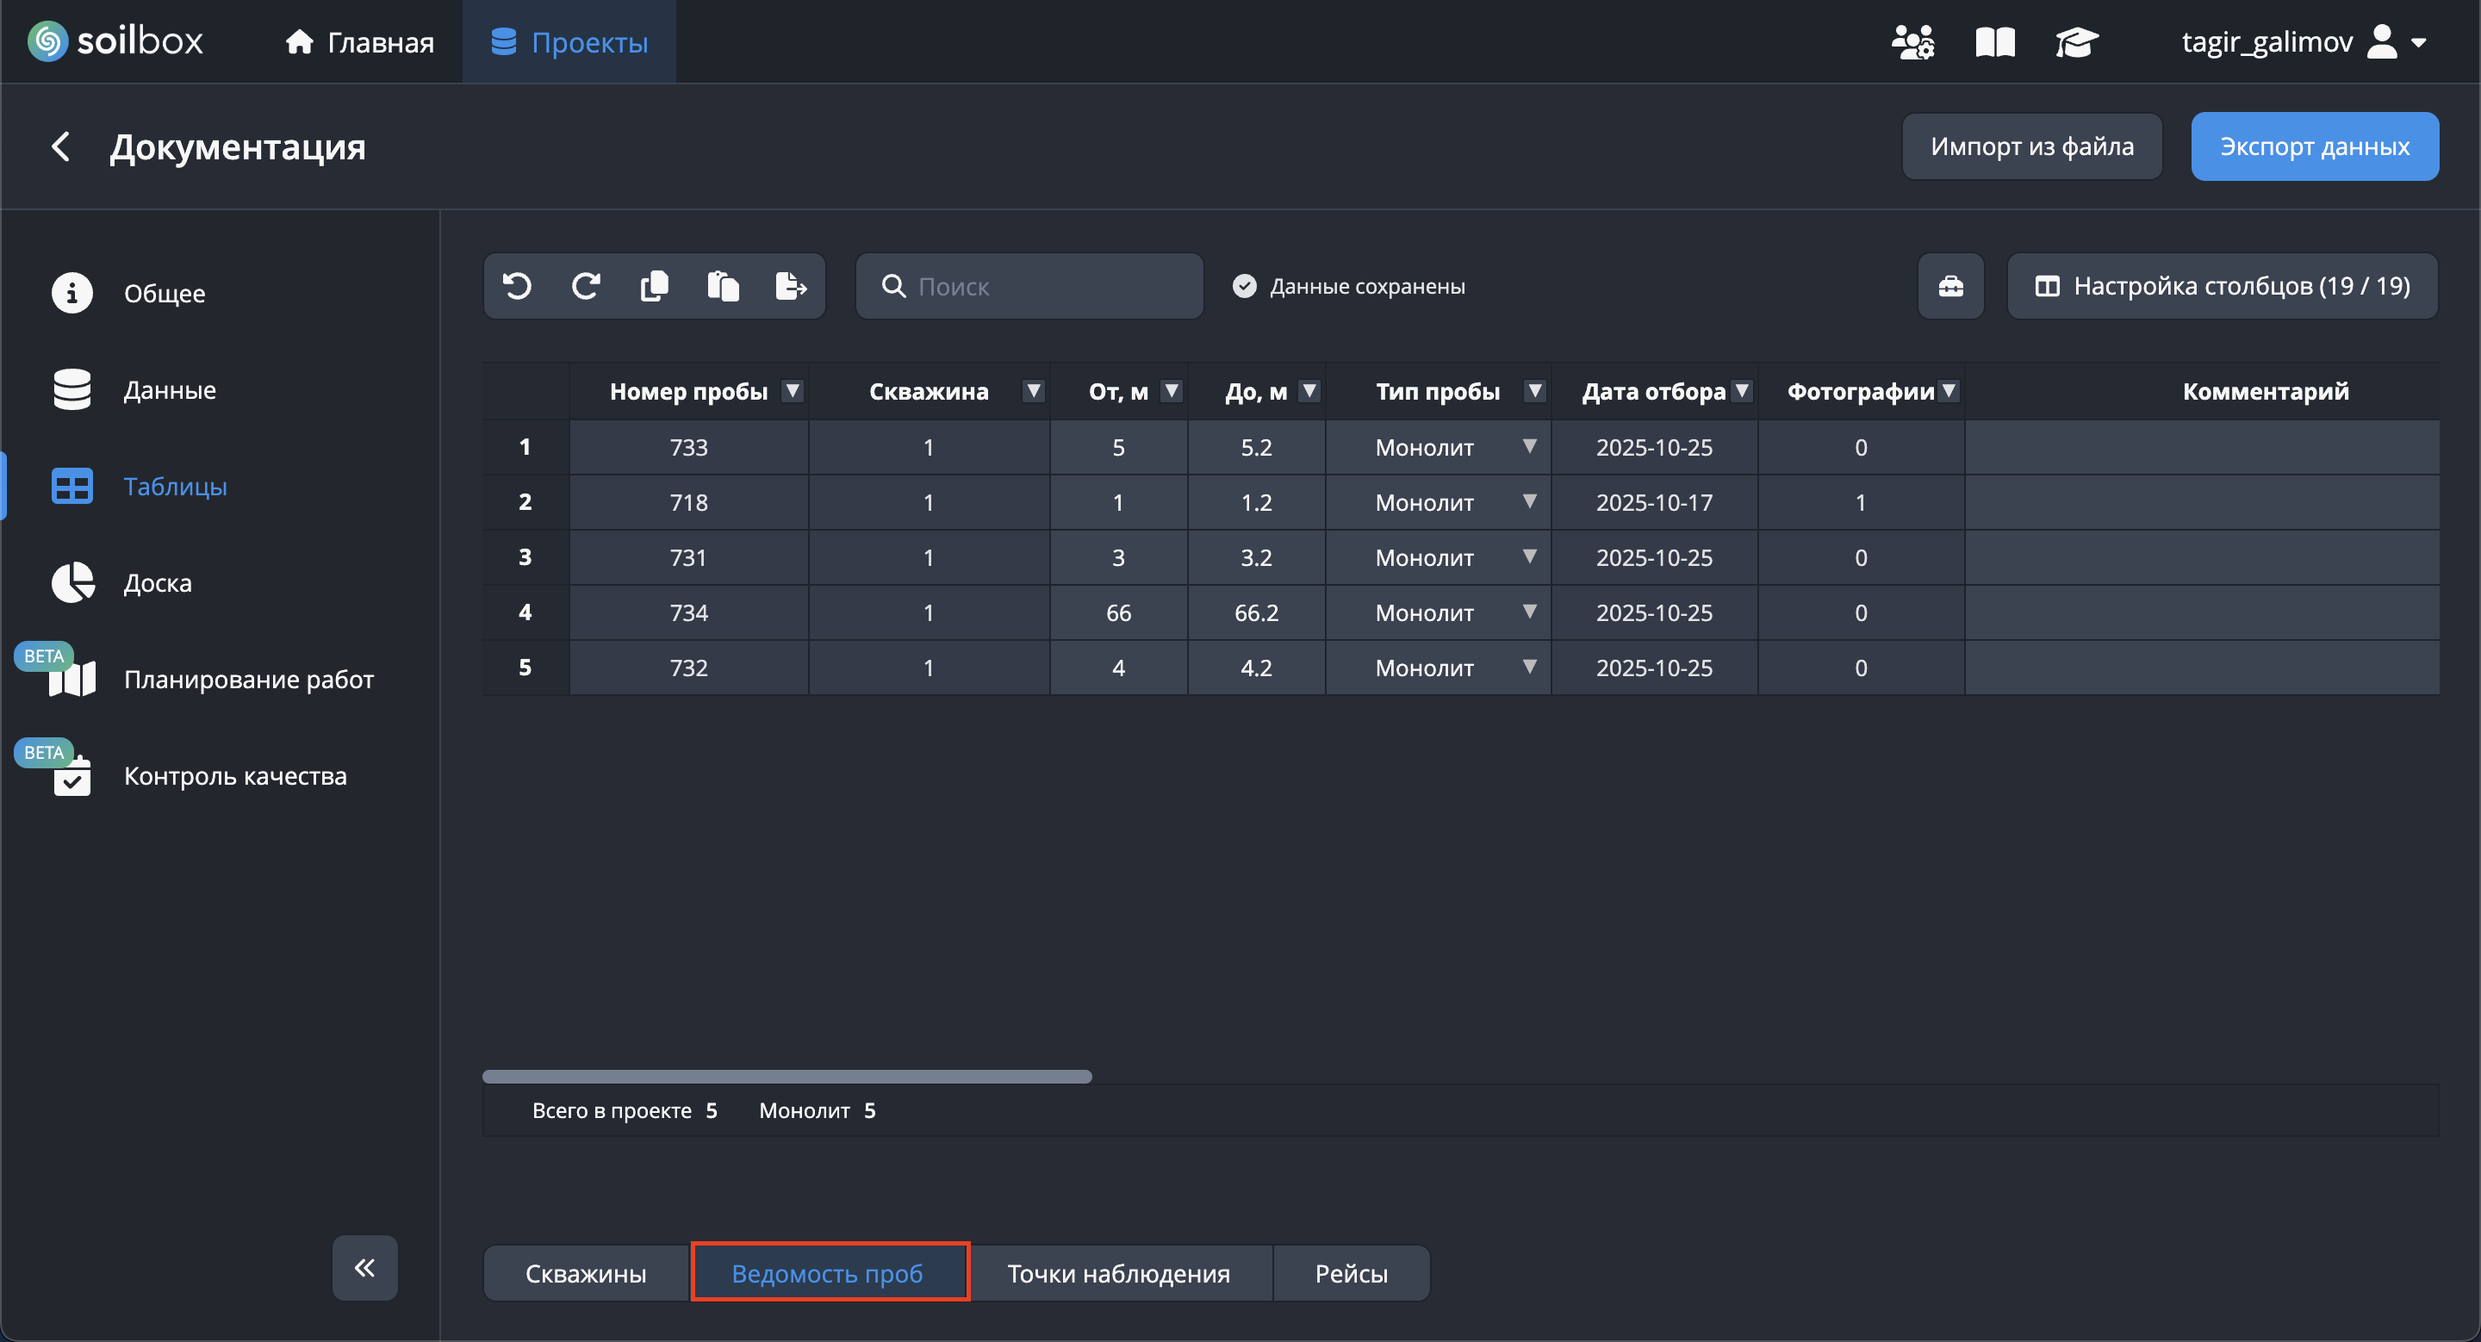Collapse sidebar with double-chevron button

click(365, 1267)
